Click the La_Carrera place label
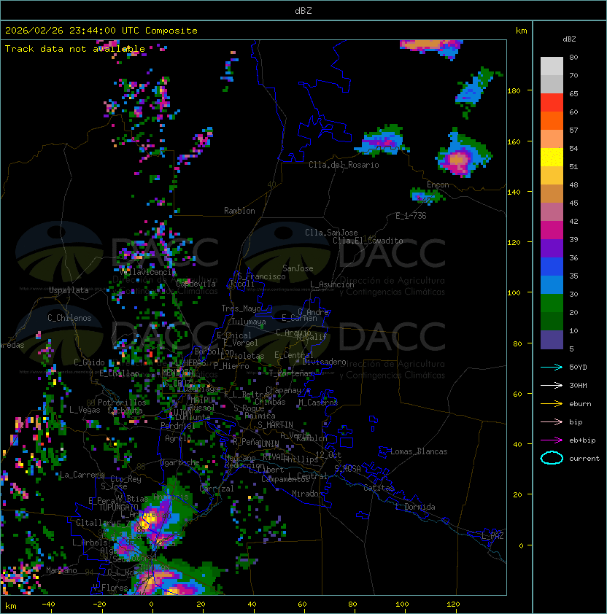The width and height of the screenshot is (607, 614). [x=82, y=475]
